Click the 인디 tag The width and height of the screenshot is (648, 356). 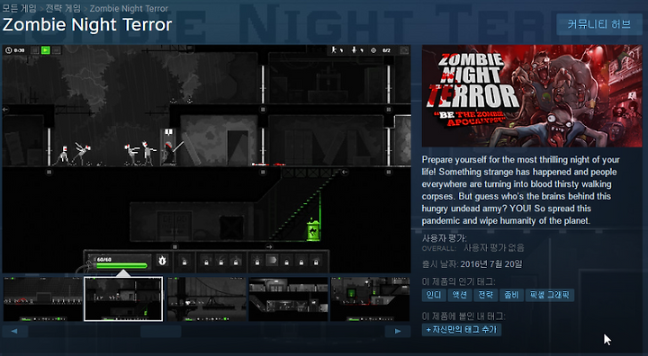[434, 295]
